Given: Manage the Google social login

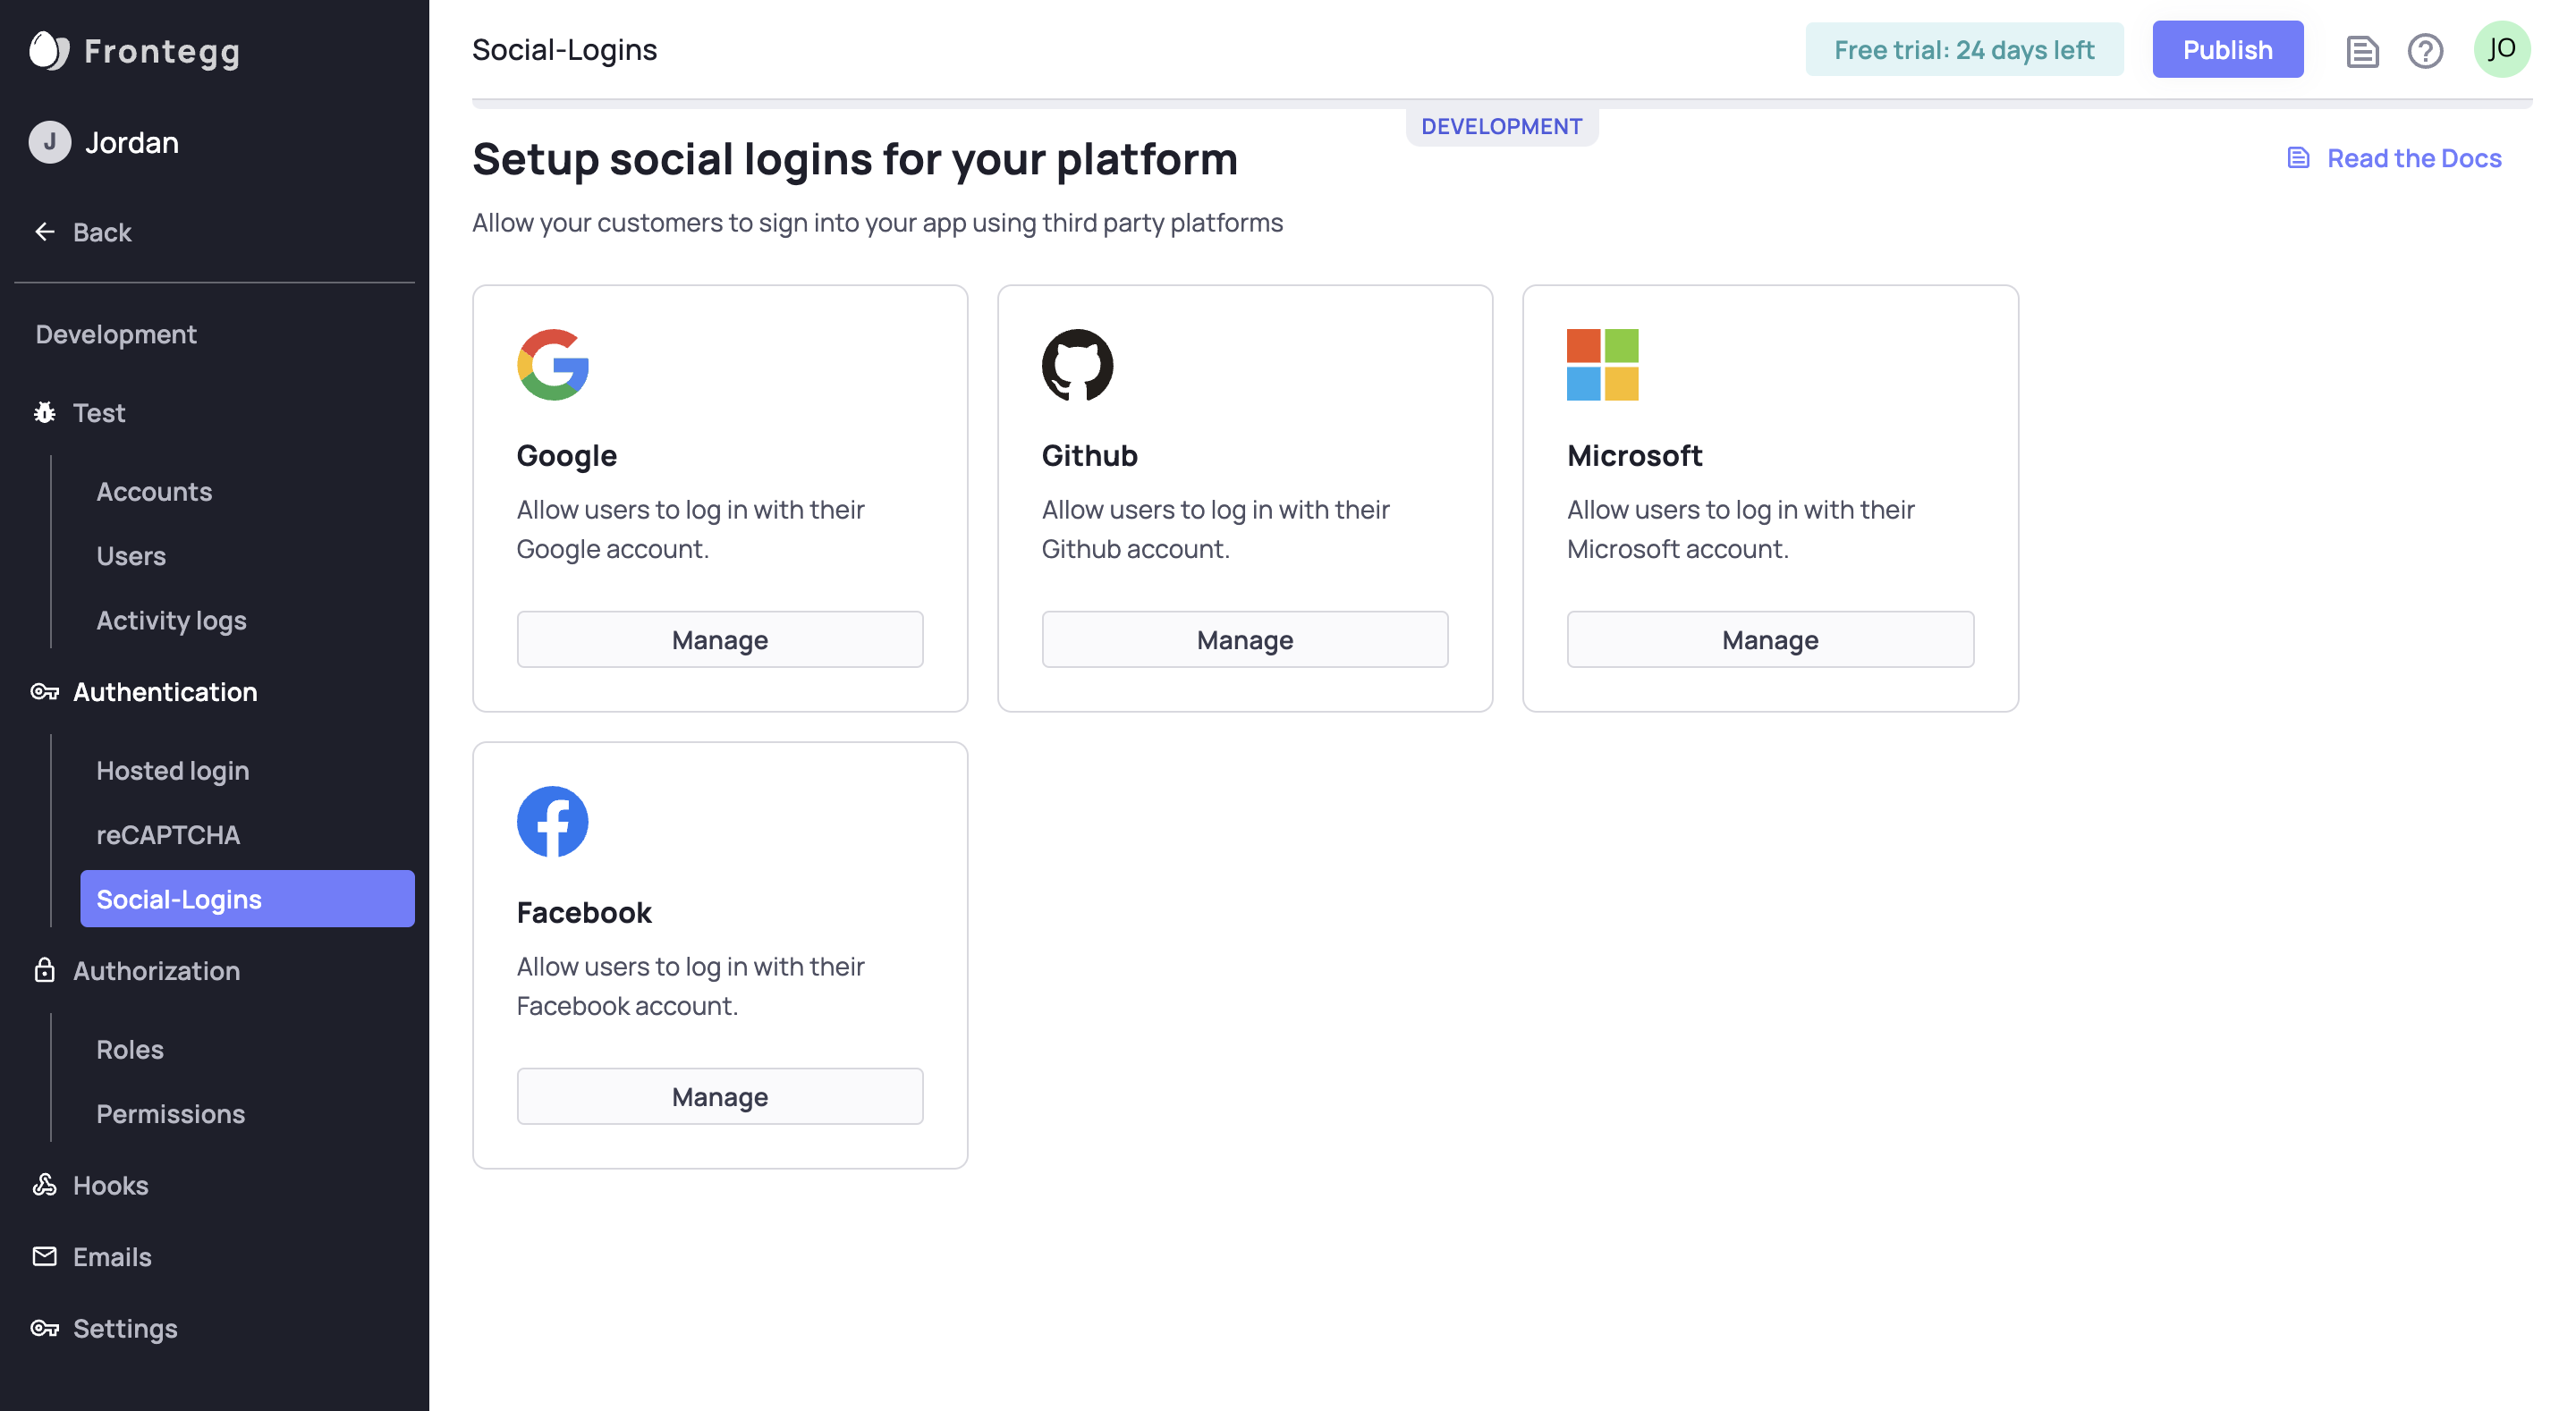Looking at the screenshot, I should pos(719,640).
